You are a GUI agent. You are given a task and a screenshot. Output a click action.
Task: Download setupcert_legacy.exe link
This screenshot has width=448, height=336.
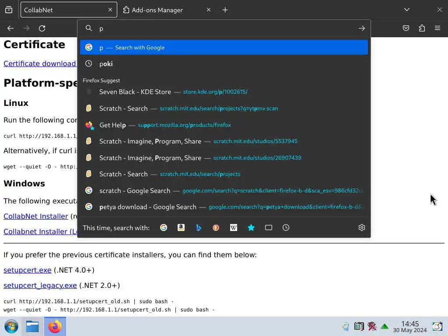point(40,285)
